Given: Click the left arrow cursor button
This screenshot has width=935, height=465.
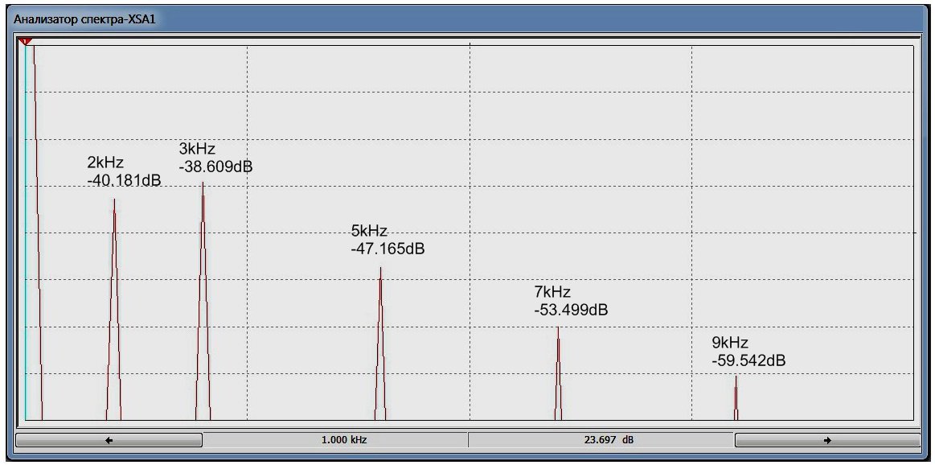Looking at the screenshot, I should 109,440.
